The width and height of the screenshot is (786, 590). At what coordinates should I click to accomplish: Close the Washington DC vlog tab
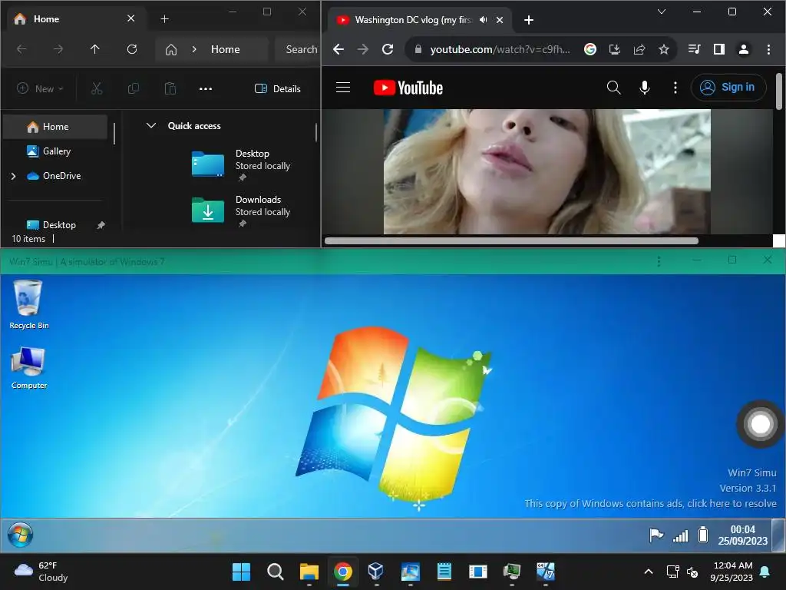coord(499,19)
